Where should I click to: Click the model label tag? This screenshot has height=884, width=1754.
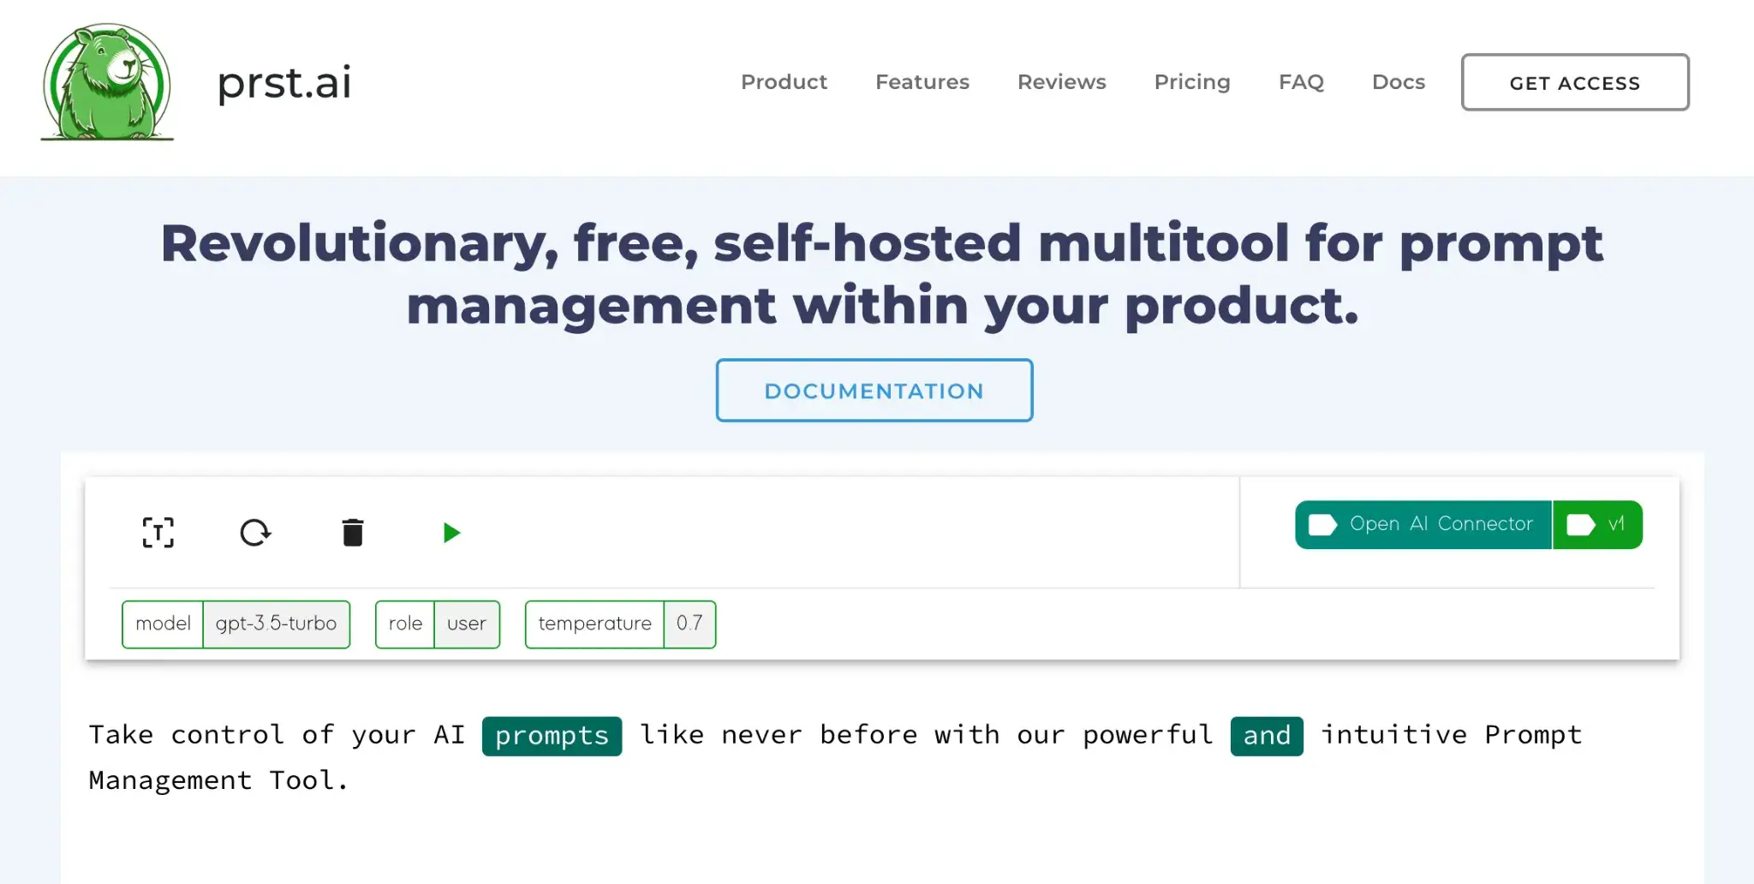pyautogui.click(x=163, y=624)
